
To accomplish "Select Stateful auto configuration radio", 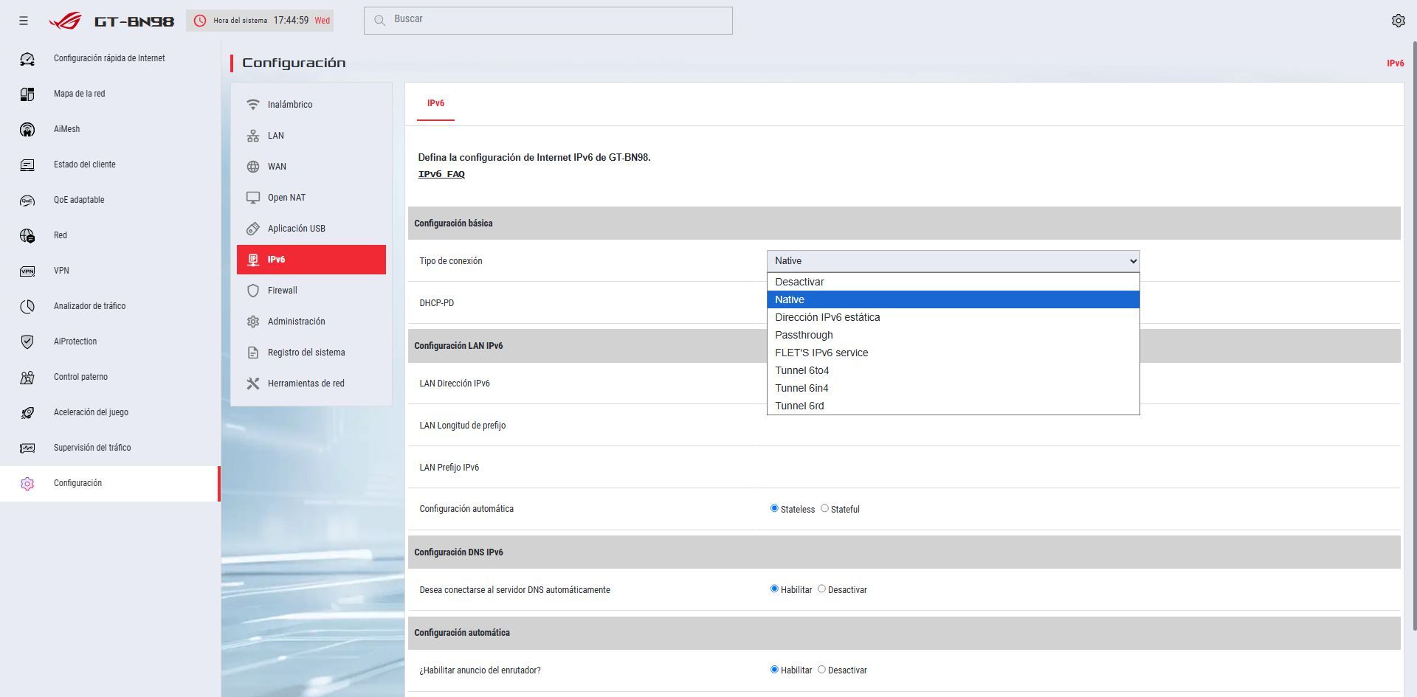I will click(x=824, y=508).
